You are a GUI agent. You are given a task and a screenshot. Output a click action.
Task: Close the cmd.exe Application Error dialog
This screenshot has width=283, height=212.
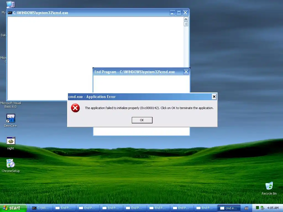[214, 97]
